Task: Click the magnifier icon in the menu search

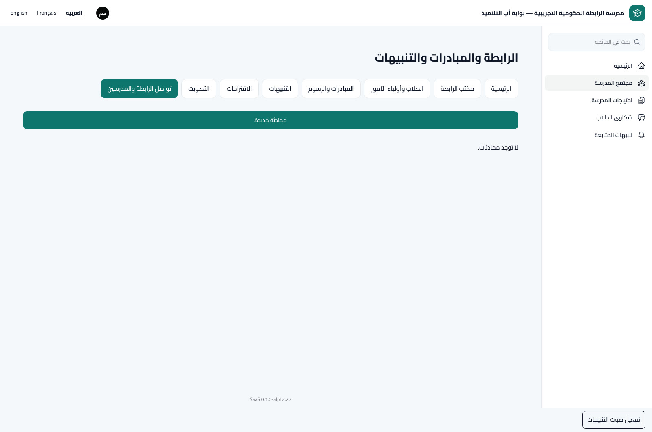Action: coord(637,42)
